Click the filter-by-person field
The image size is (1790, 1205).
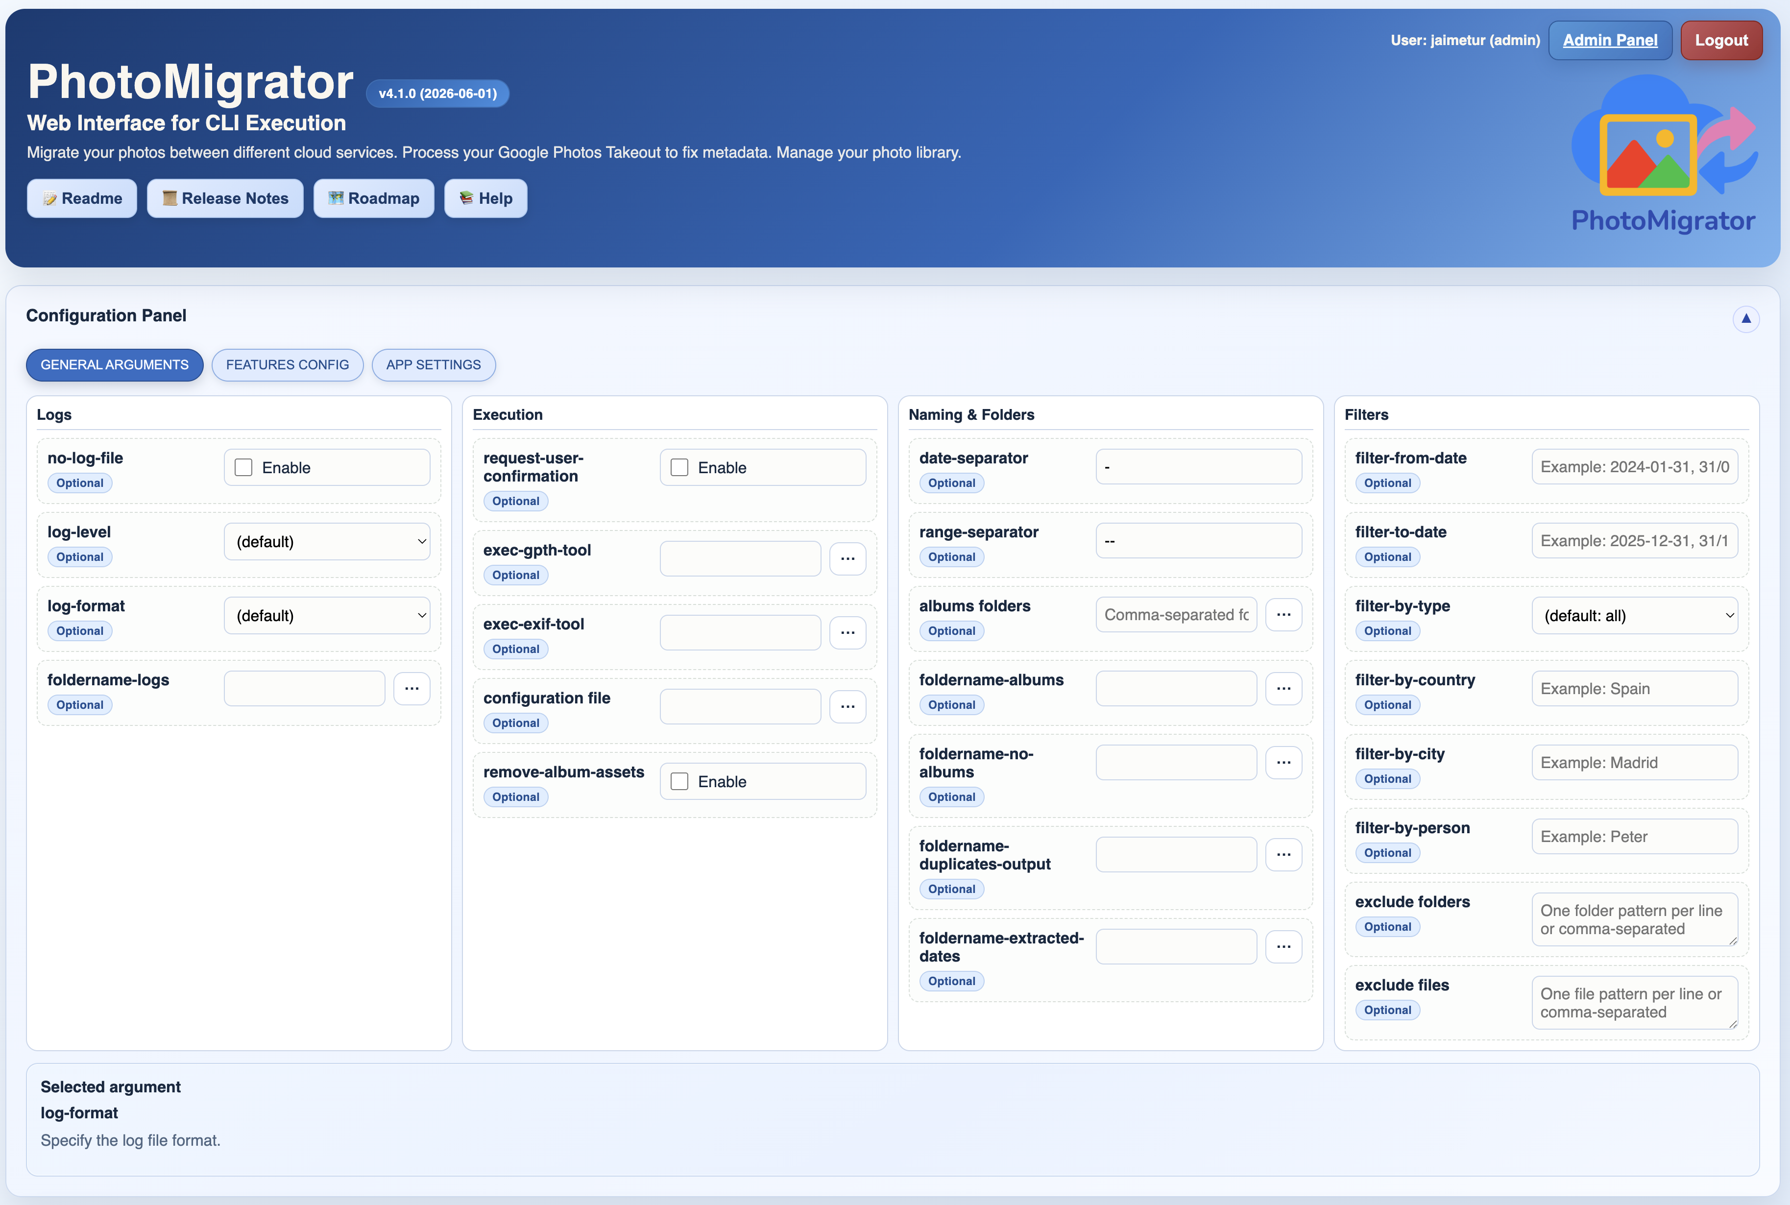point(1635,836)
